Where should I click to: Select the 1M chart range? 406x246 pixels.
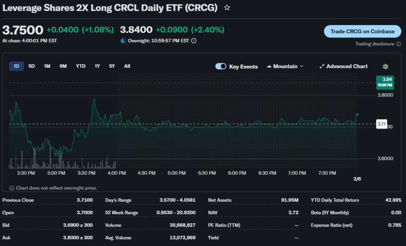[x=47, y=66]
